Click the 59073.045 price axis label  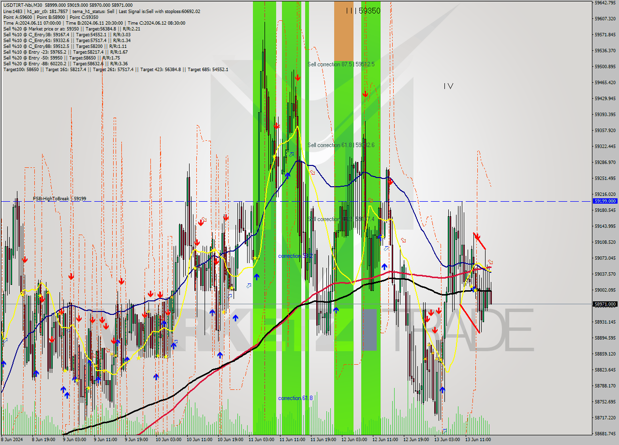coord(605,258)
